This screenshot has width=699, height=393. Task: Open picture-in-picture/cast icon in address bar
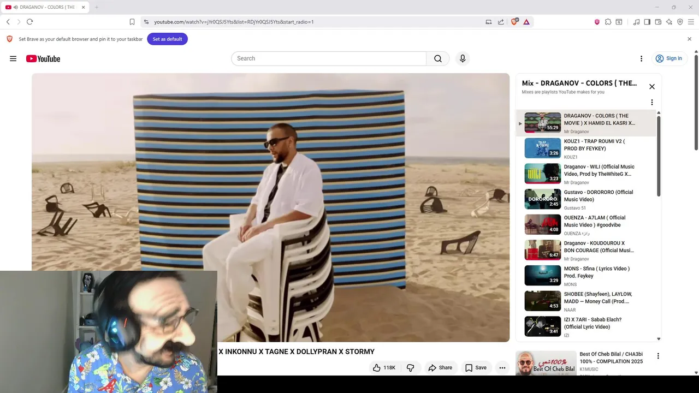489,22
